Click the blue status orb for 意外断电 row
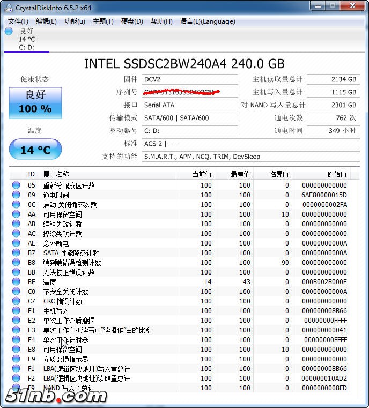The width and height of the screenshot is (369, 408). point(16,243)
